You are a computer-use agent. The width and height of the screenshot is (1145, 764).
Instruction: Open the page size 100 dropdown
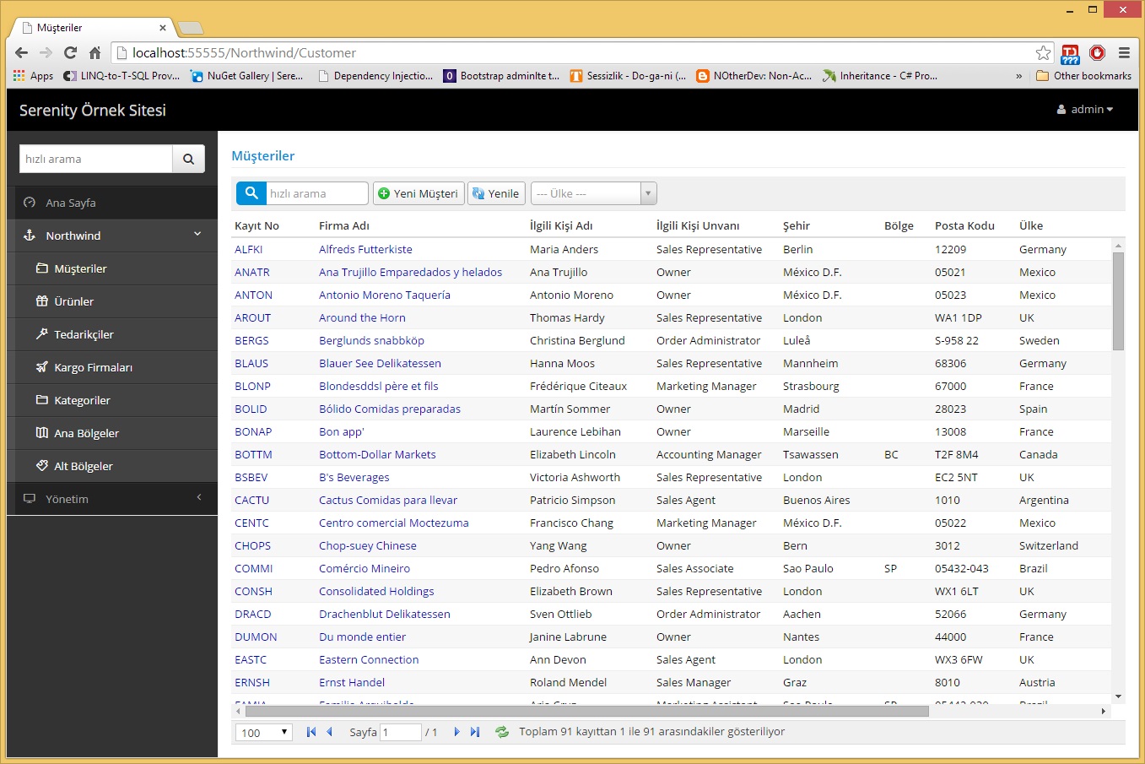tap(263, 732)
